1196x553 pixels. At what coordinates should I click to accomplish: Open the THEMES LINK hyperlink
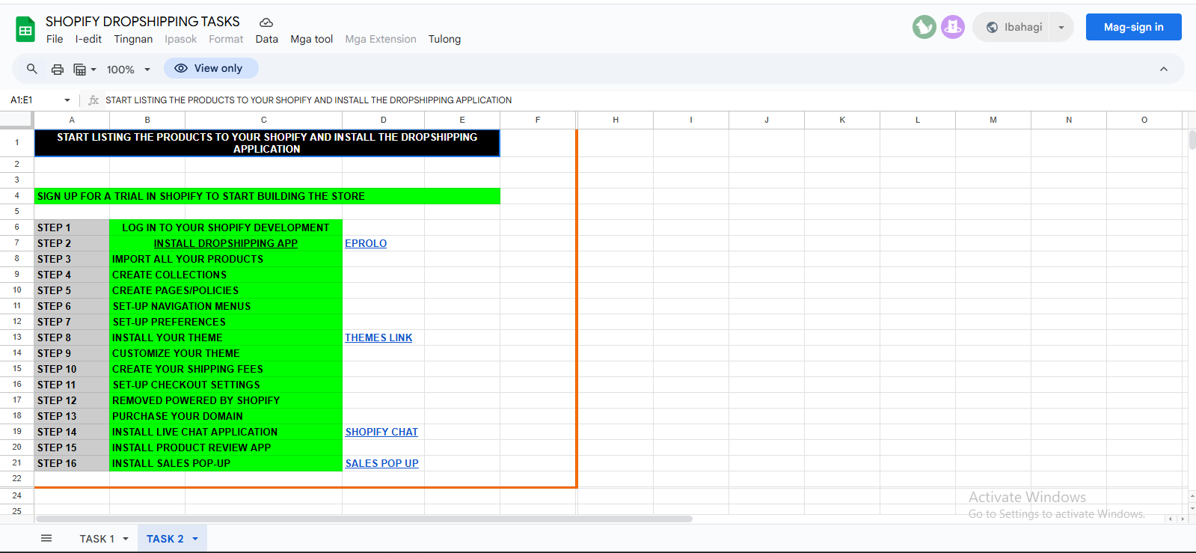click(x=378, y=337)
